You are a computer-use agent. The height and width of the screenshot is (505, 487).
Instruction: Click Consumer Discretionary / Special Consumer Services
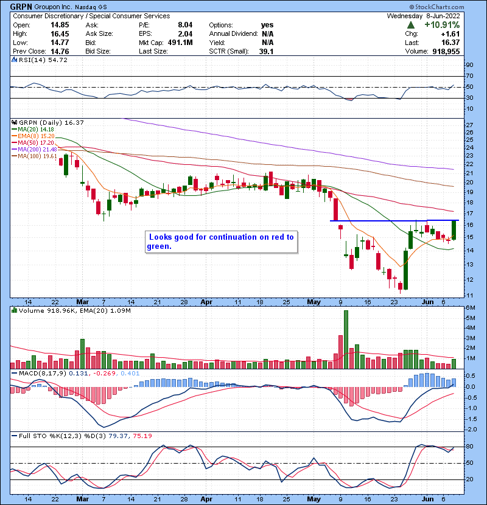click(x=91, y=16)
